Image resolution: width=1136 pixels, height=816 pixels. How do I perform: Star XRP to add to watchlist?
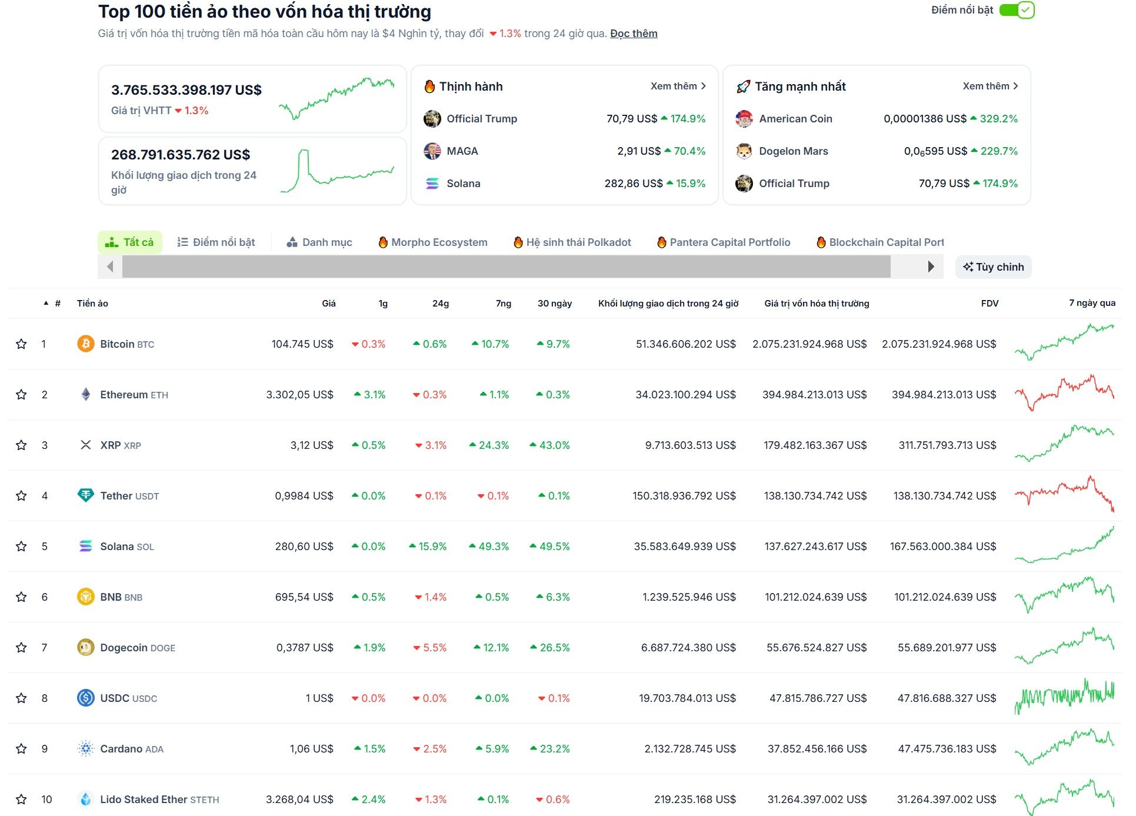(21, 445)
